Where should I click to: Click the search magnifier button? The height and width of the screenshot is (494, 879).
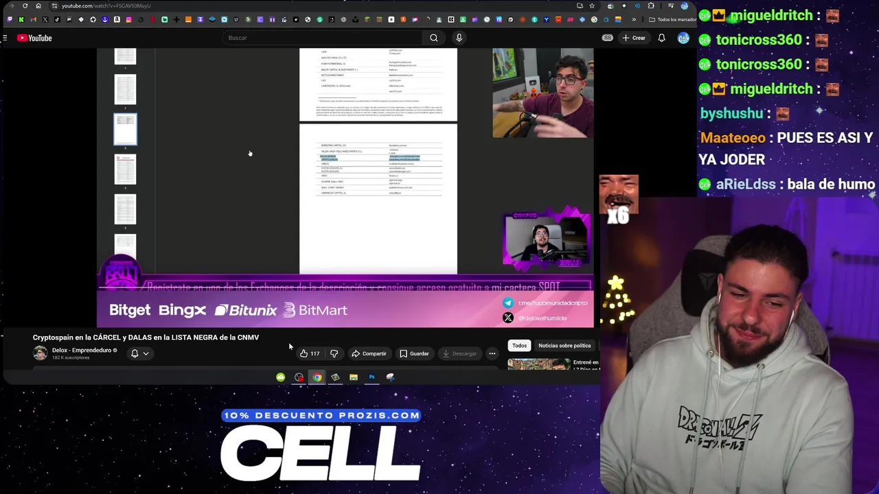pos(434,38)
